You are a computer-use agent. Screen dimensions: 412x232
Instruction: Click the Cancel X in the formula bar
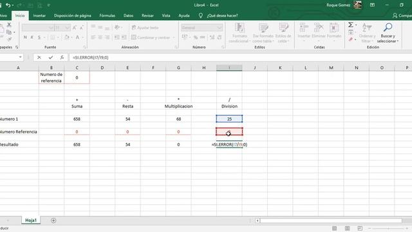tap(39, 57)
